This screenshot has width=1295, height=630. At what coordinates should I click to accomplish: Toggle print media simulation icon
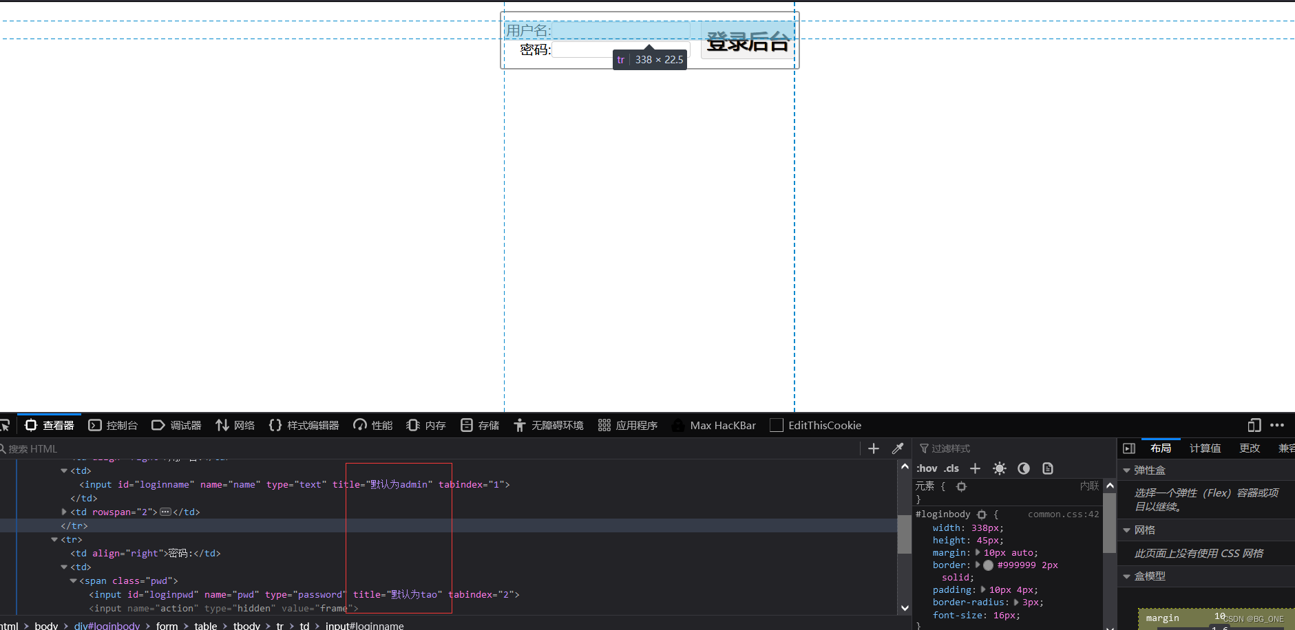pos(1048,468)
